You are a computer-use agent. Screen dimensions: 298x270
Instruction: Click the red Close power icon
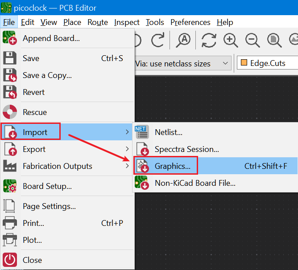(10, 260)
